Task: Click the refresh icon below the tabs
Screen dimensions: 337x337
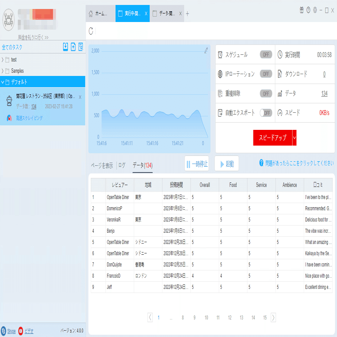Action: click(91, 31)
